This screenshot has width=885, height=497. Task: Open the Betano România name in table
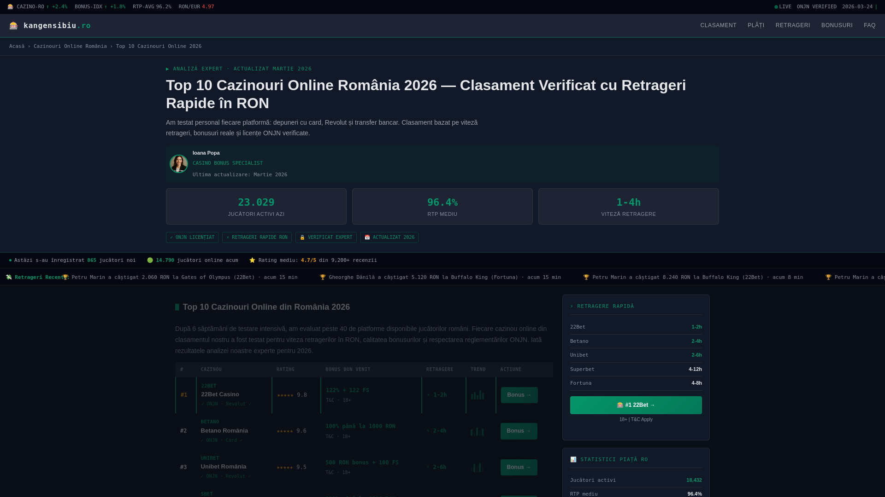(x=224, y=431)
